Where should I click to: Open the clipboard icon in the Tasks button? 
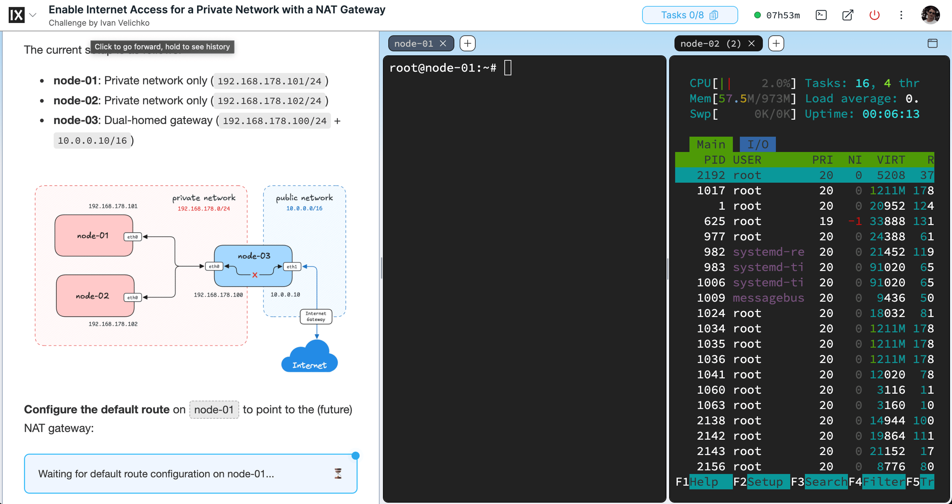pos(714,15)
